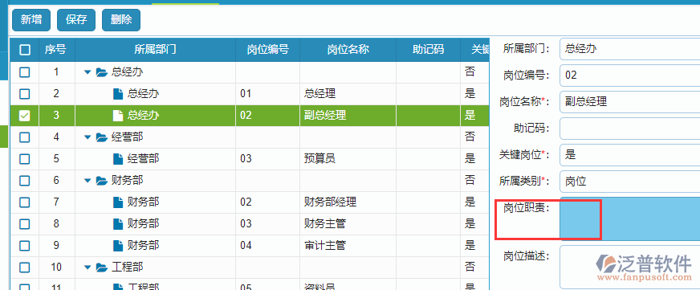
Task: Click 财务部 department text in row 8
Action: (144, 223)
